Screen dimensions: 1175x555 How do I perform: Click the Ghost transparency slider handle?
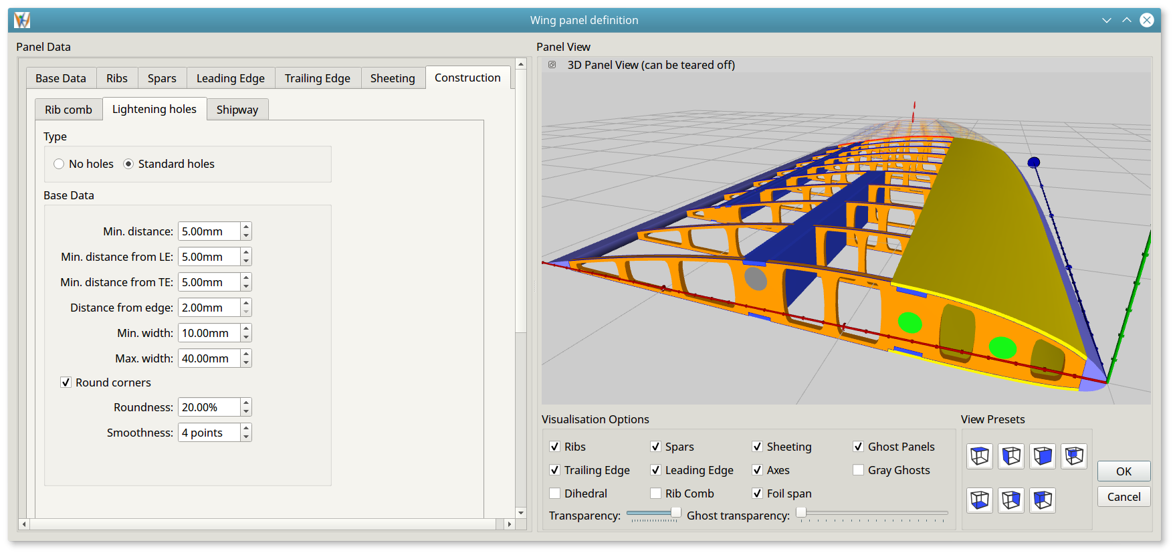tap(801, 513)
